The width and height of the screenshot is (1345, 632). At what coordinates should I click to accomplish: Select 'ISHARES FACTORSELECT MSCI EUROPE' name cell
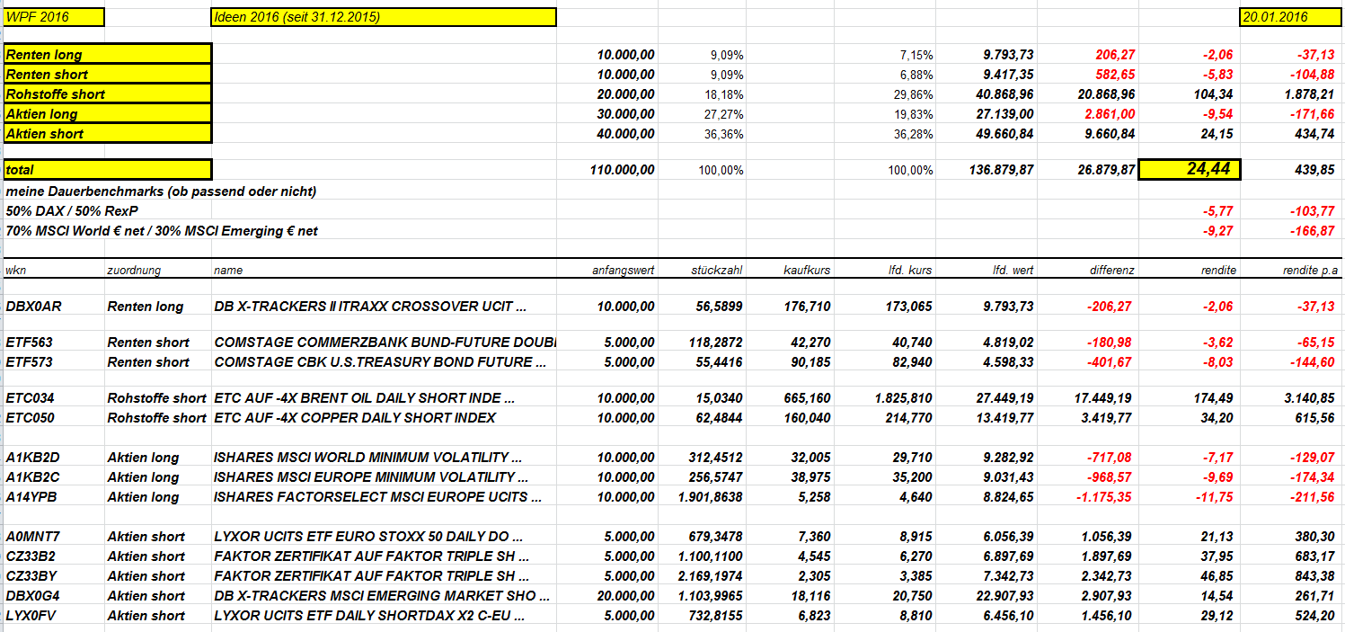click(x=378, y=496)
